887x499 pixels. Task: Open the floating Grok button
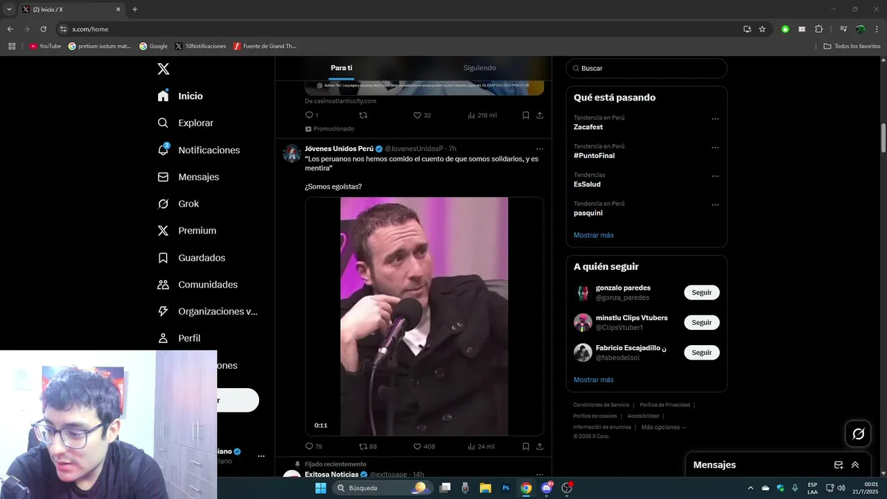858,434
